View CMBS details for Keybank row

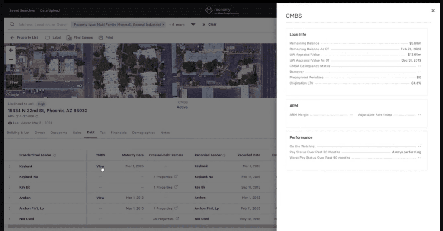coord(100,166)
